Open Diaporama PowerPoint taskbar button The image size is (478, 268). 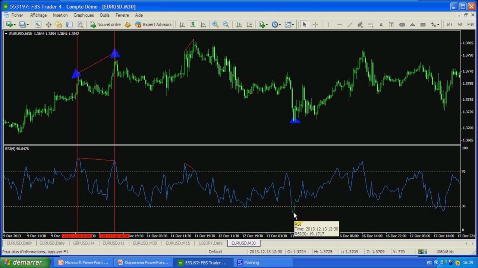pyautogui.click(x=143, y=262)
